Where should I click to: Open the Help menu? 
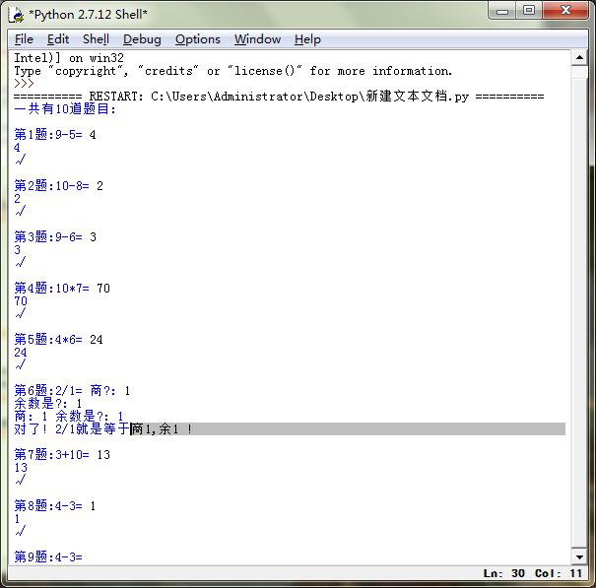[307, 39]
